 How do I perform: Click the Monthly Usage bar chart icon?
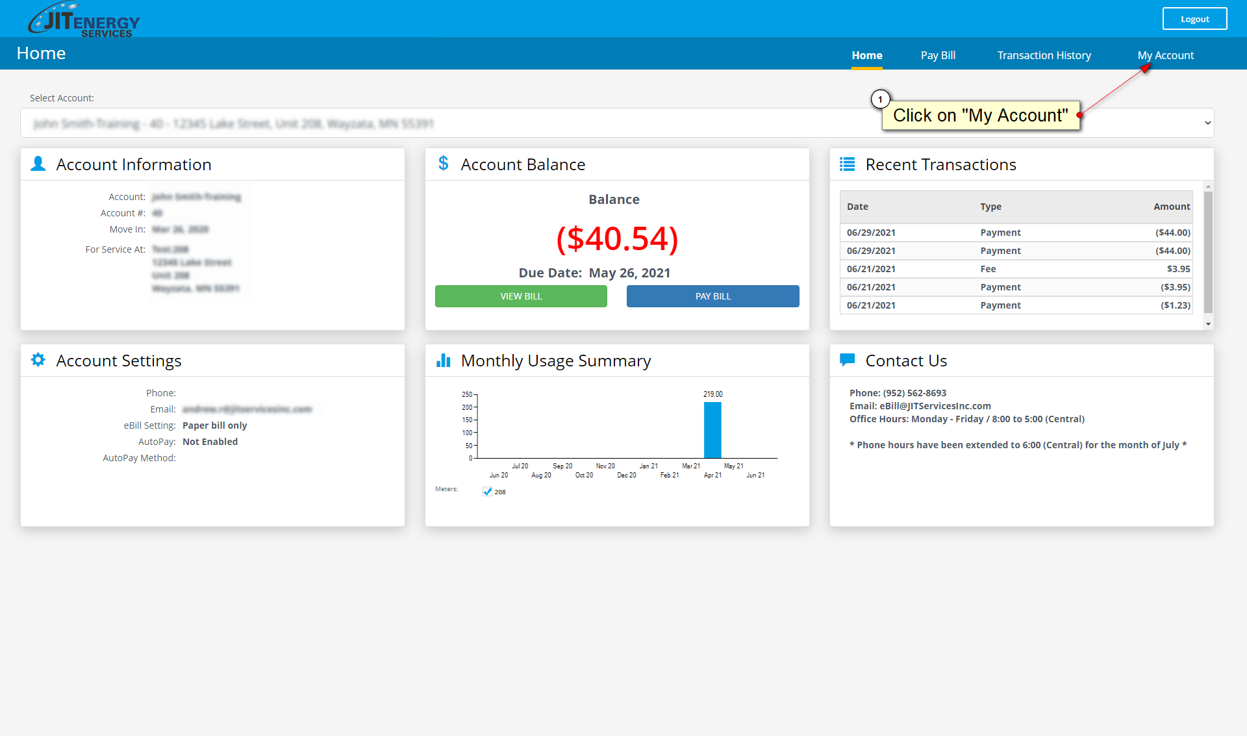[444, 361]
